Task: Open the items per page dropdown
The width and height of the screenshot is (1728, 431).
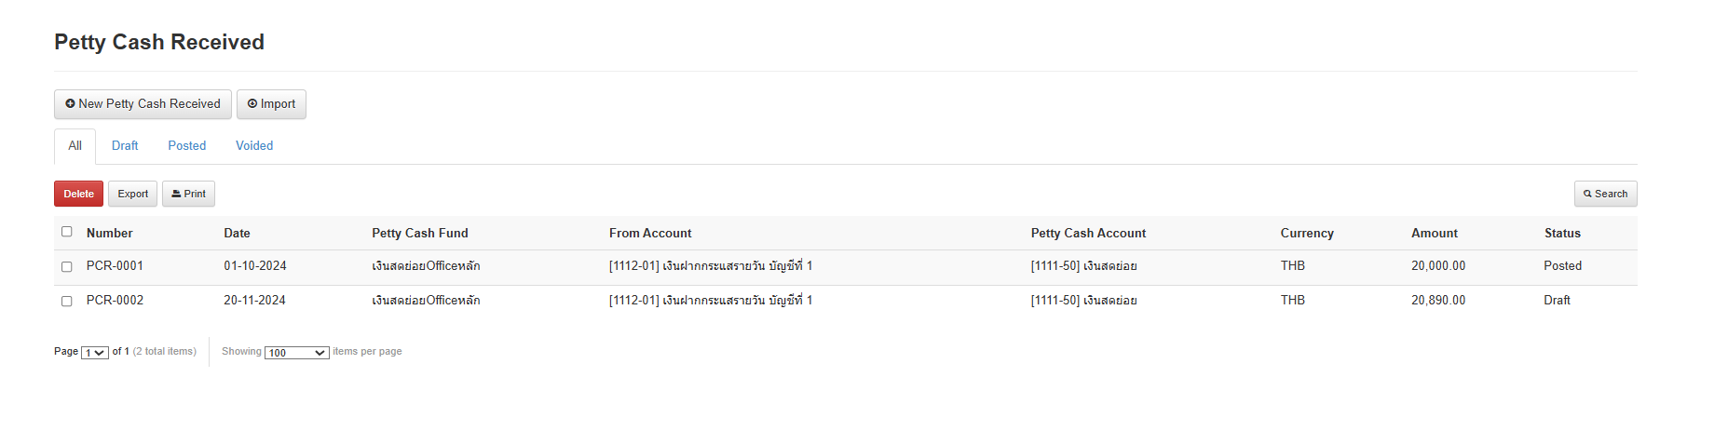Action: tap(296, 353)
